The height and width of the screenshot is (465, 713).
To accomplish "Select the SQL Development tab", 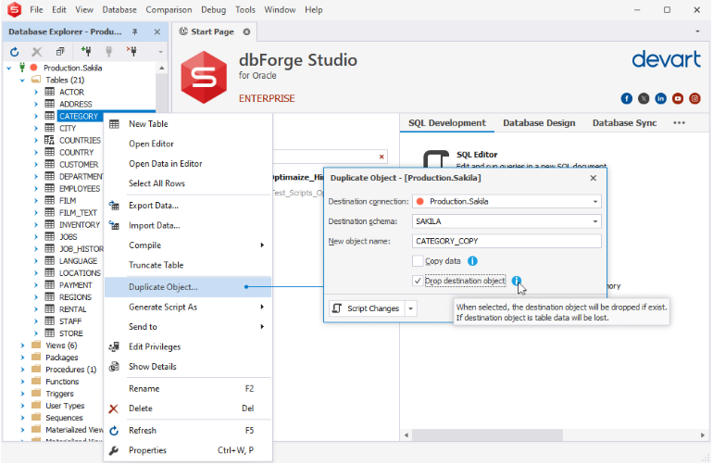I will (x=447, y=123).
